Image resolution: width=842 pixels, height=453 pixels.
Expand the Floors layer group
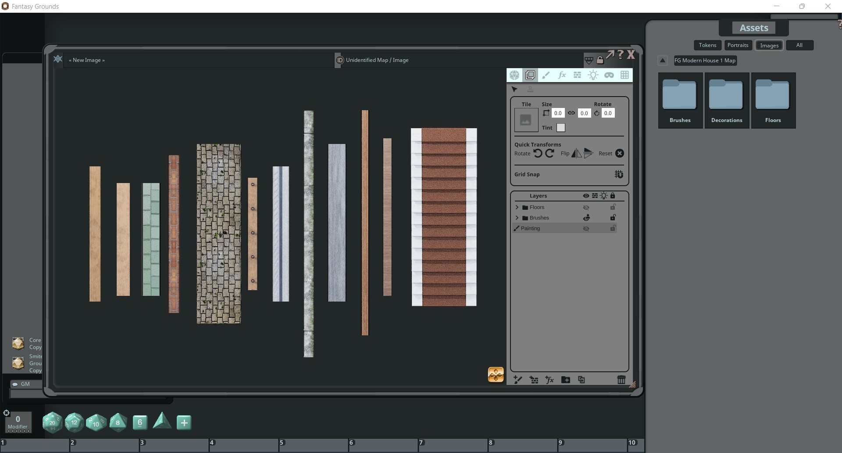tap(517, 207)
